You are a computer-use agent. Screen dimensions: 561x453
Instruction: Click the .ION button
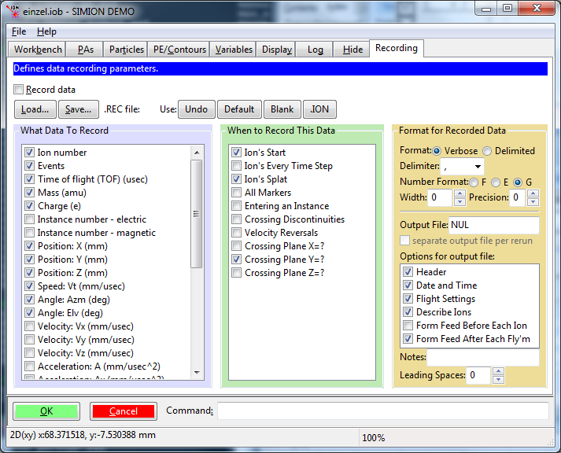319,109
